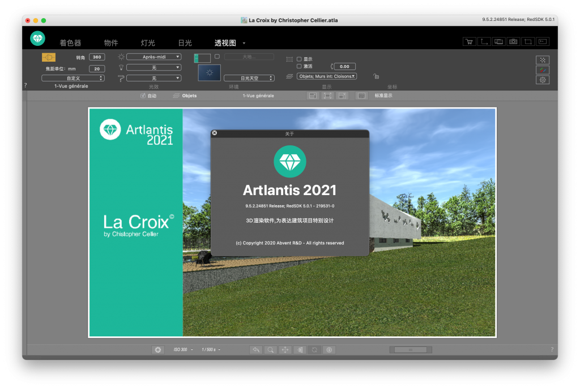Click the paint roller shader icon
This screenshot has height=389, width=580.
pyautogui.click(x=121, y=78)
